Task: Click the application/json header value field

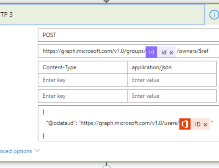Action: (x=172, y=68)
